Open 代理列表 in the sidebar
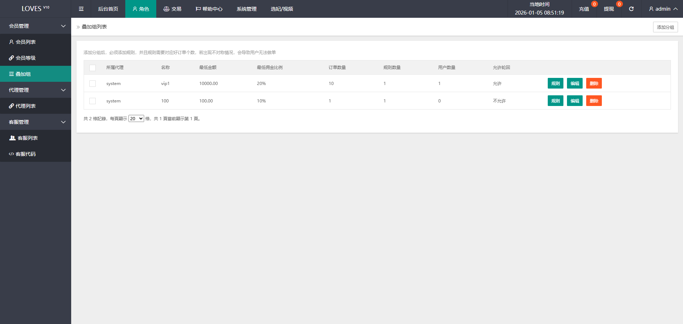The width and height of the screenshot is (683, 324). [26, 106]
